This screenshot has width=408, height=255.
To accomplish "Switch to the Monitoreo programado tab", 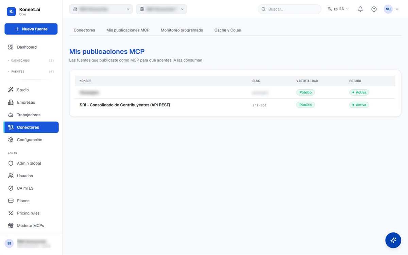I will [x=182, y=30].
